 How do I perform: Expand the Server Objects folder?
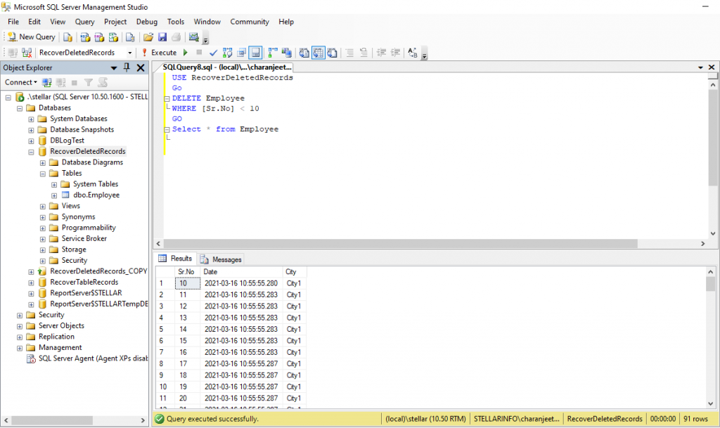[20, 326]
